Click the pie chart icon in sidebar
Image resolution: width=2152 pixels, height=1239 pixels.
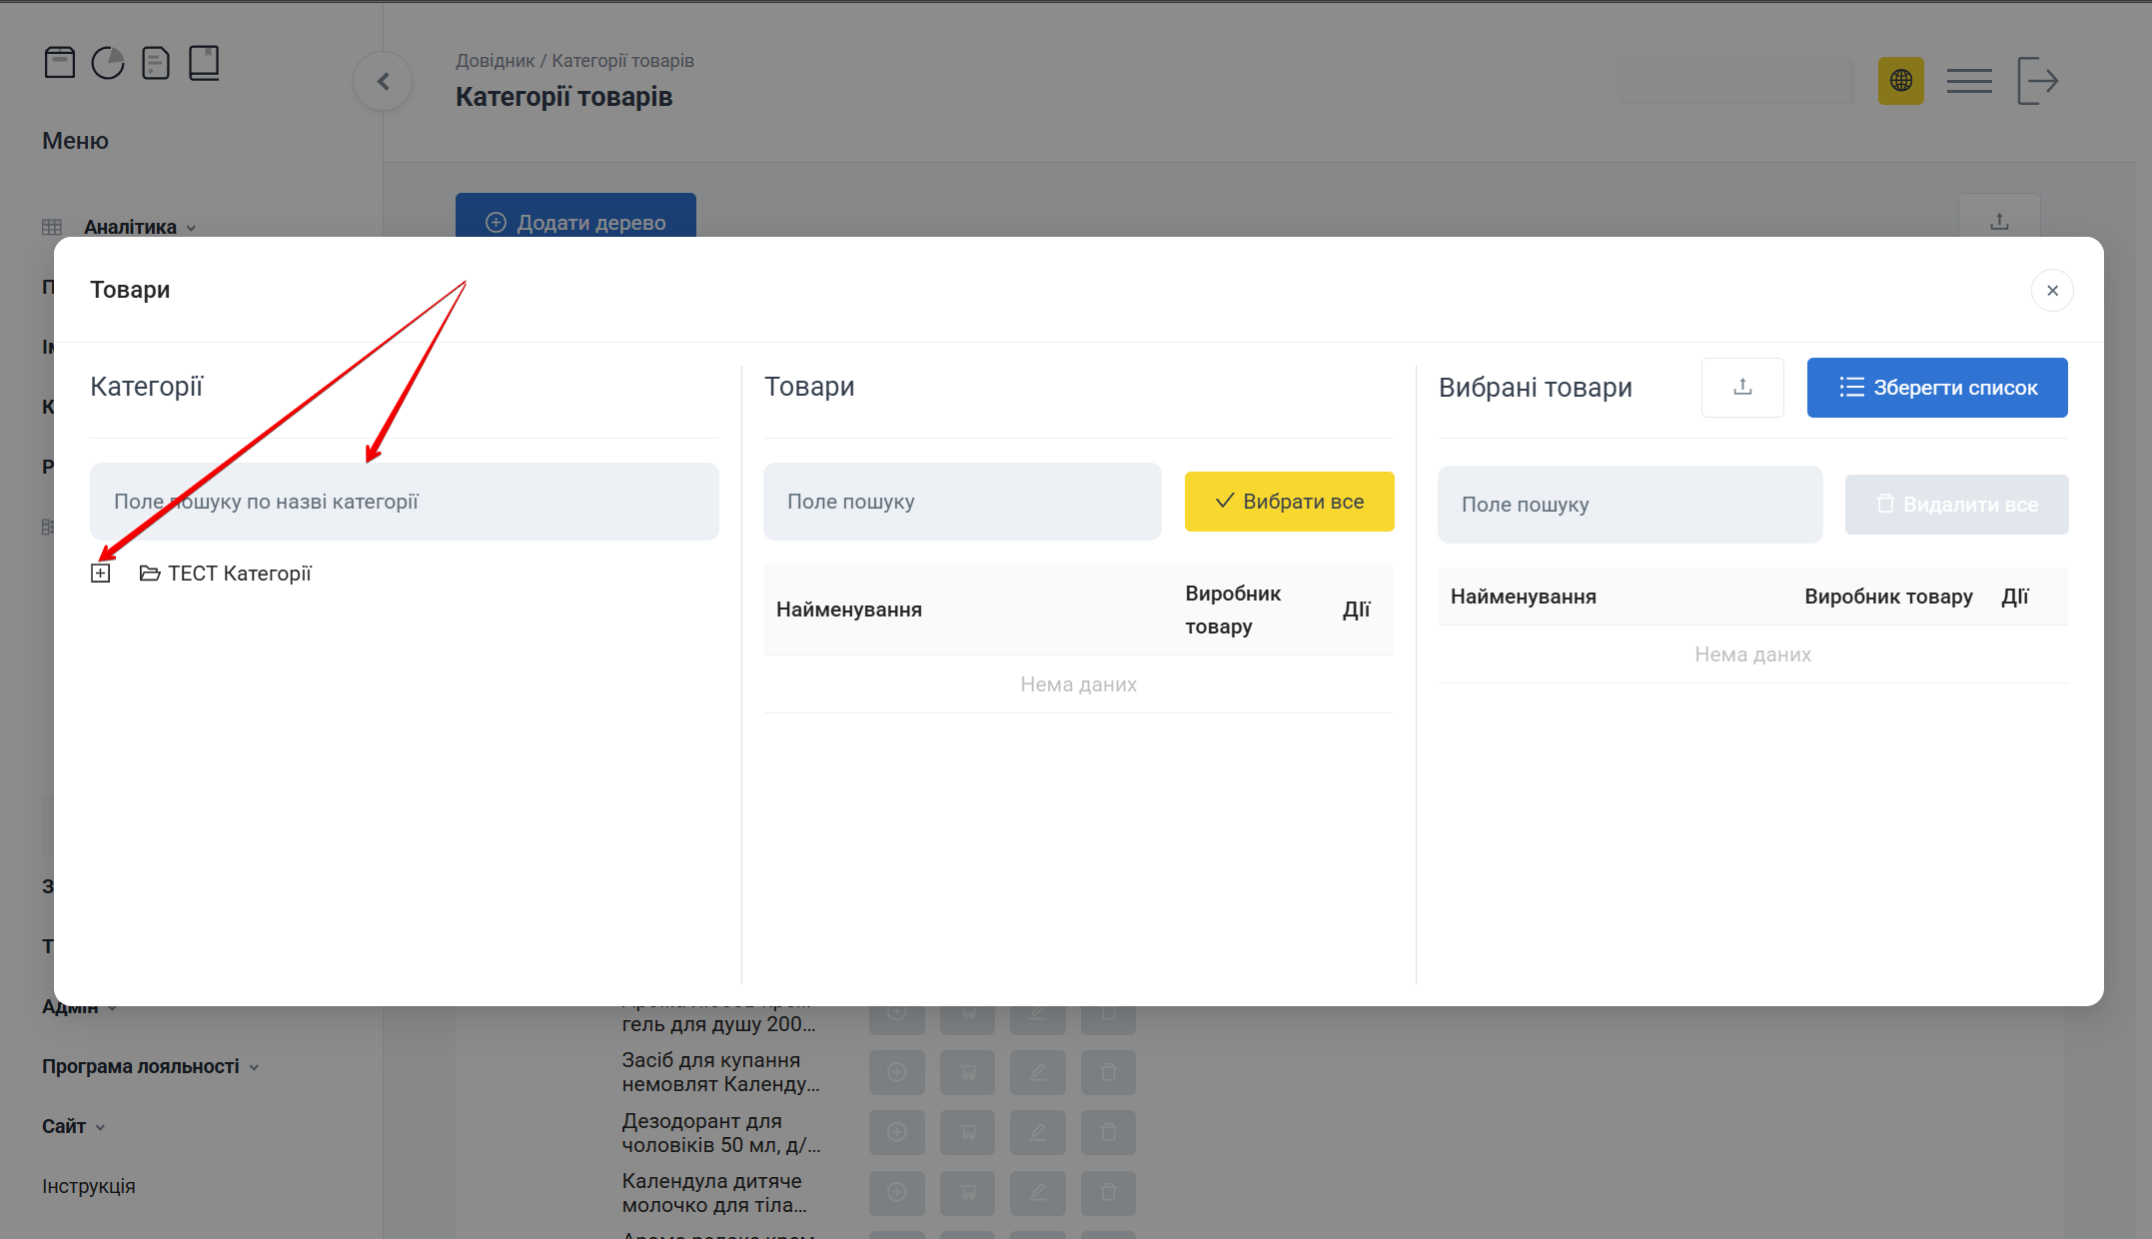point(108,63)
